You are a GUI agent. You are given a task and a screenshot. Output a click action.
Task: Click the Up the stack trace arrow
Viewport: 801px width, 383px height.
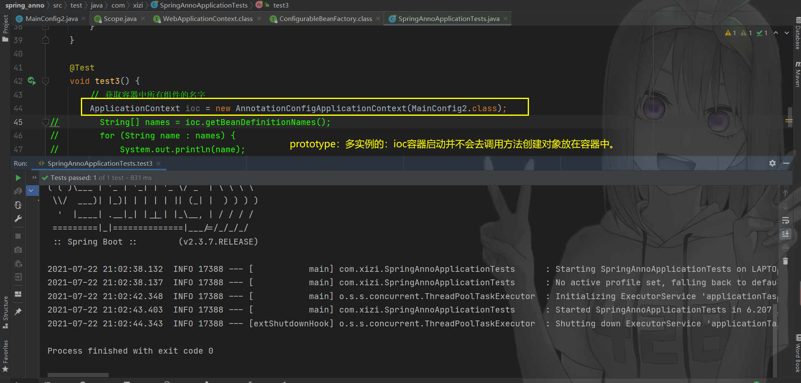point(785,193)
